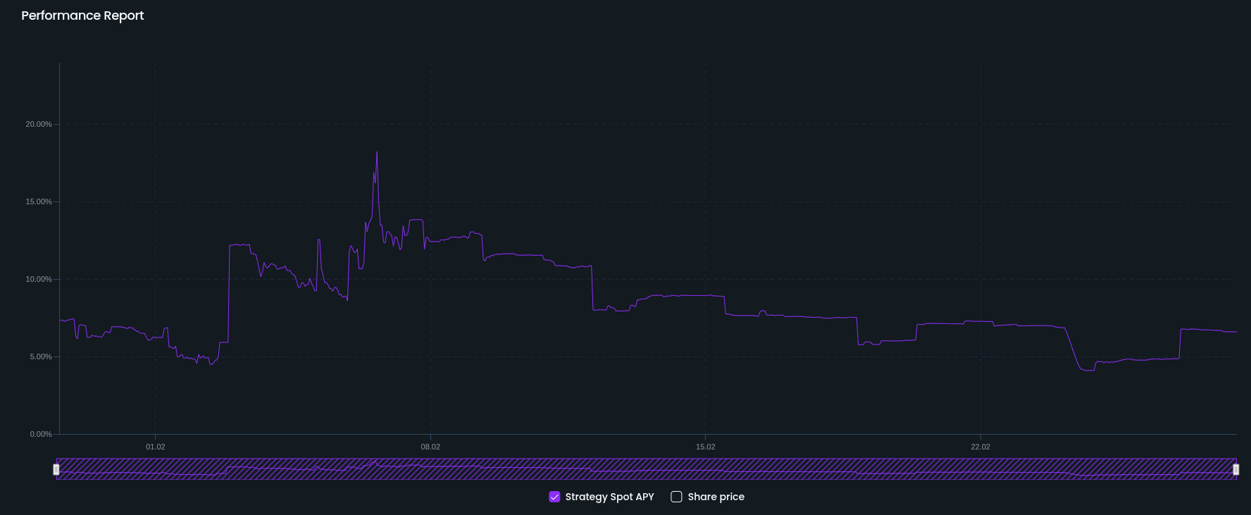Screen dimensions: 1251x515
Task: Click the Strategy Spot APY legend label
Action: point(609,497)
